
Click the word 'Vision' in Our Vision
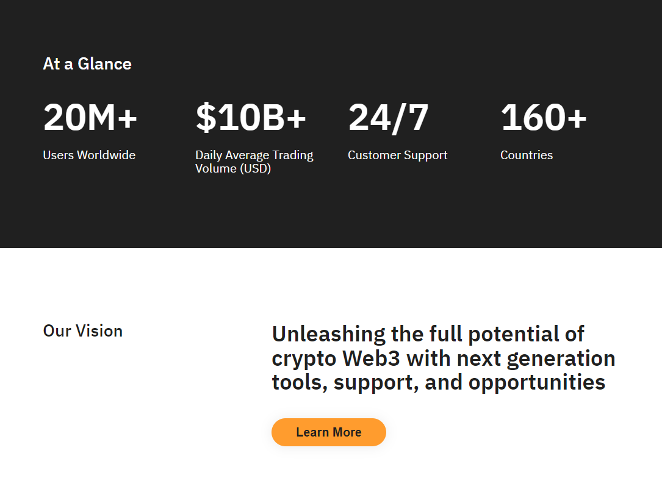click(99, 331)
